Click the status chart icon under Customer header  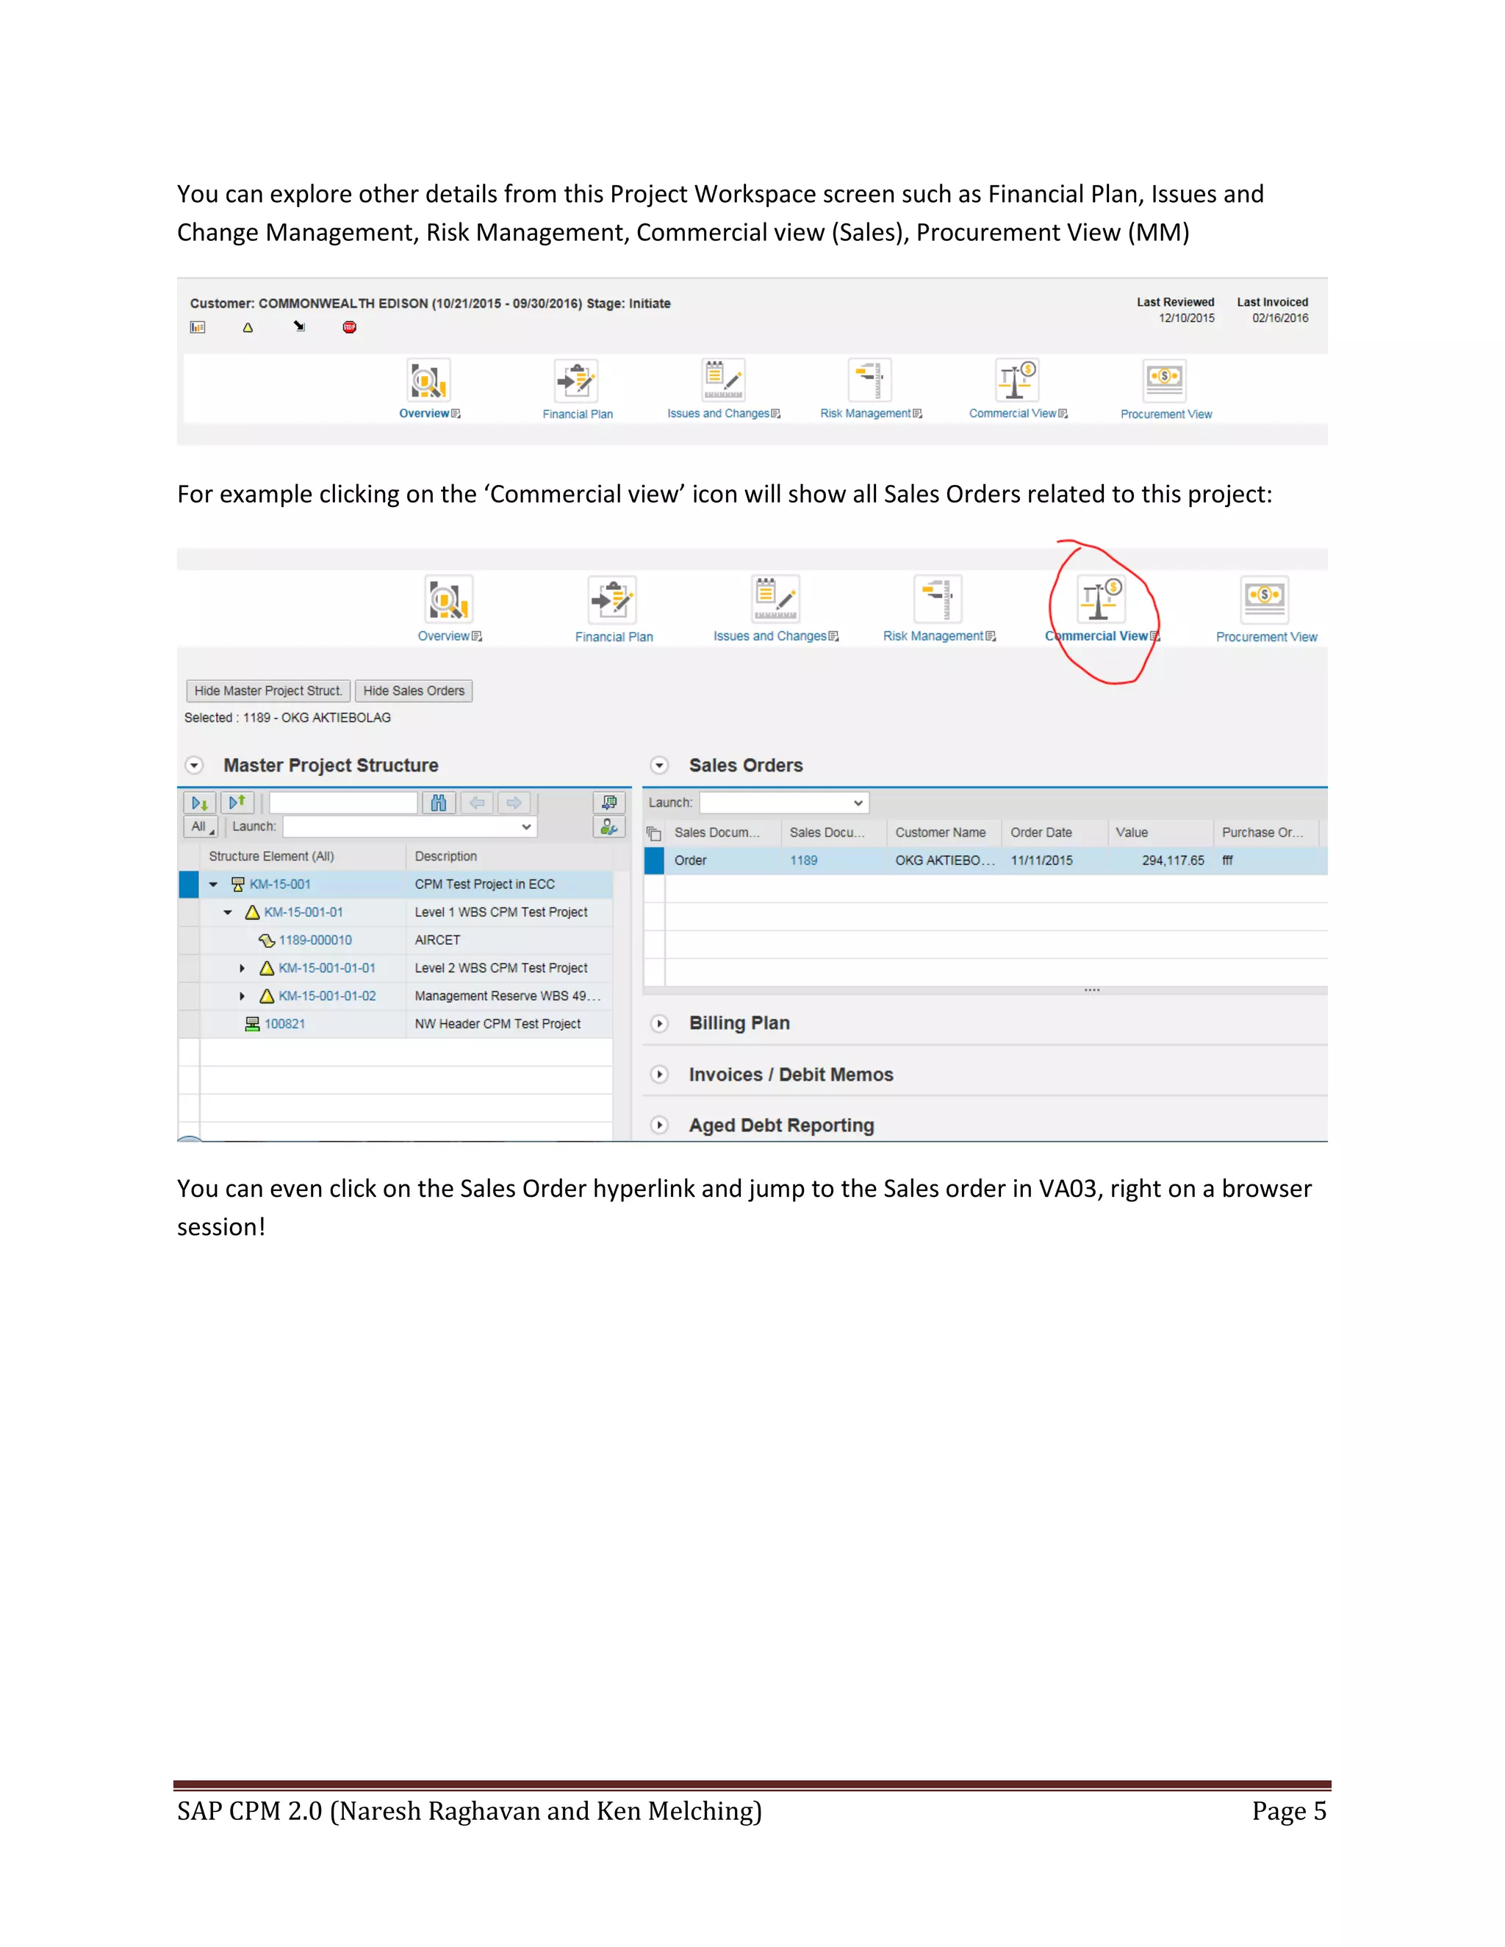198,327
